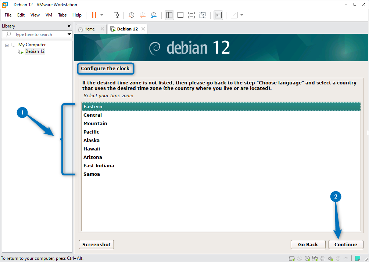Click the hard disk status icon

291,258
